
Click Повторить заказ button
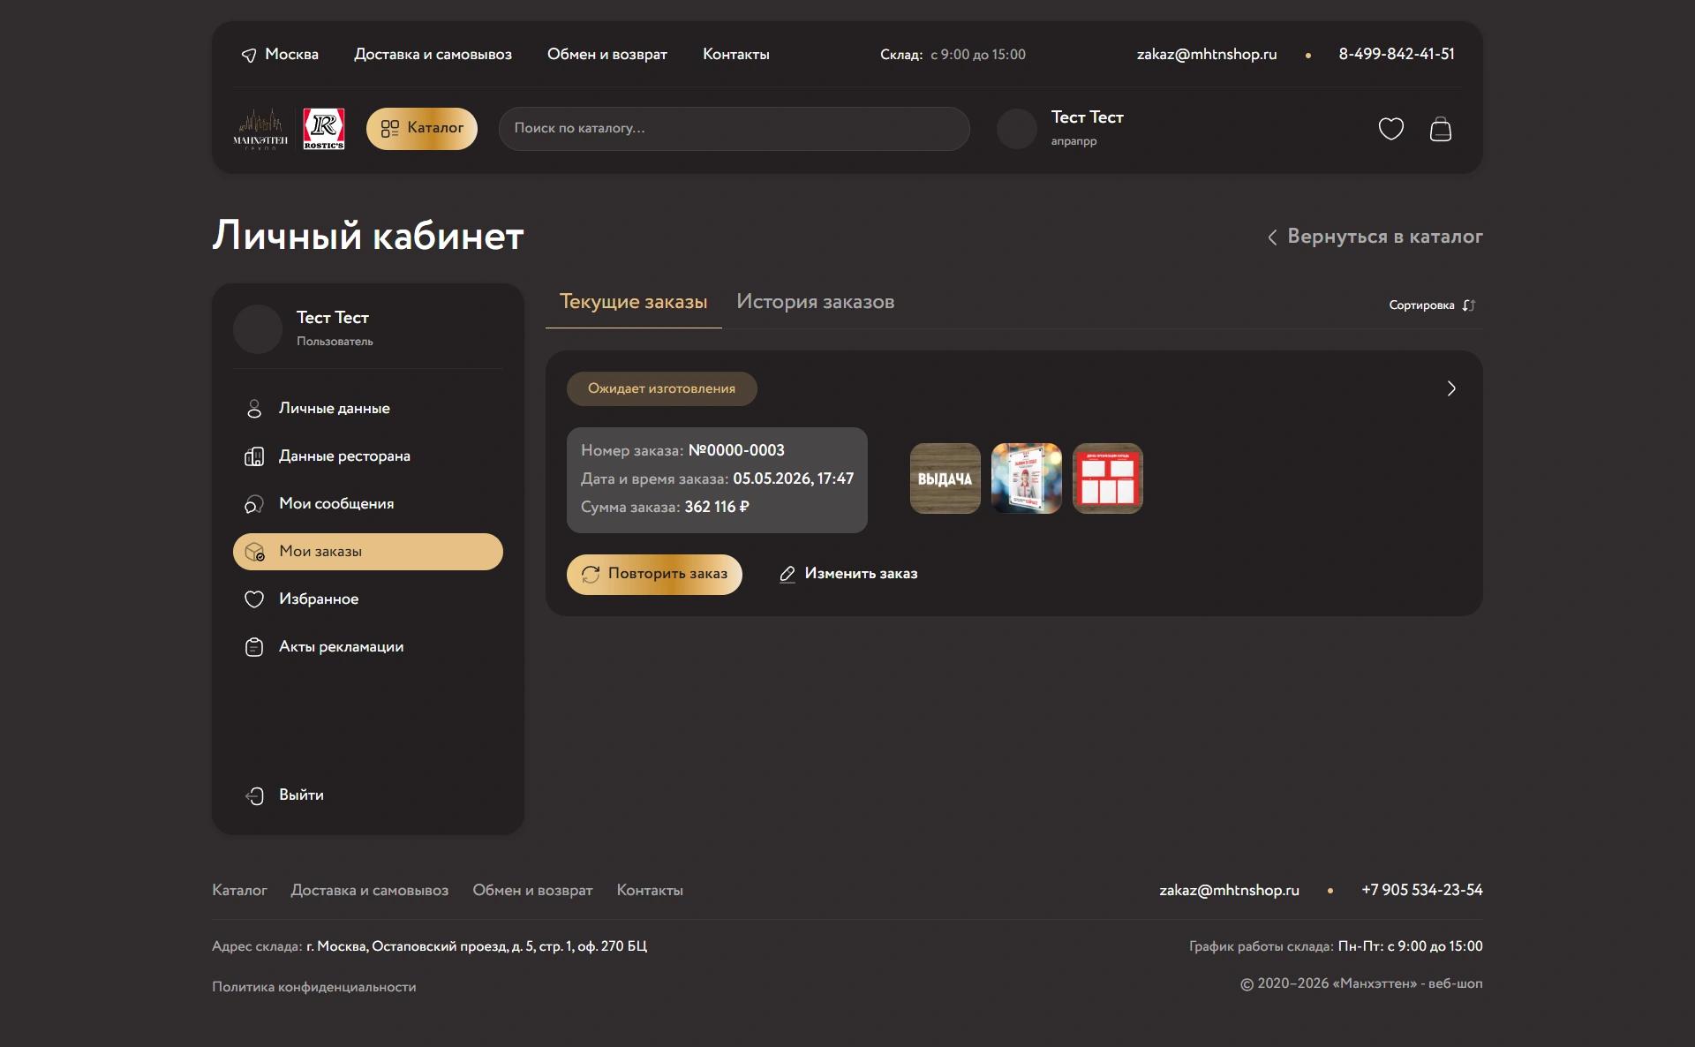click(x=654, y=575)
